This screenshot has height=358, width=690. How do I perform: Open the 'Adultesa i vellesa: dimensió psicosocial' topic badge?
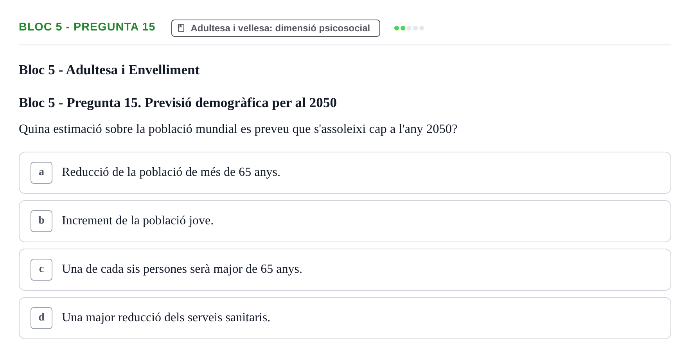276,28
